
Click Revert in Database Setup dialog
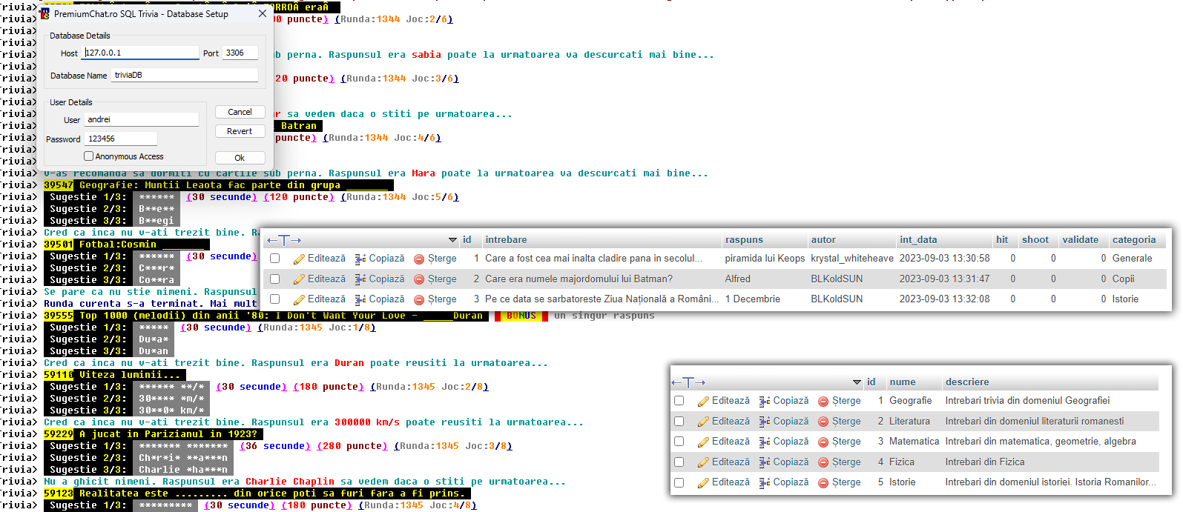click(240, 131)
